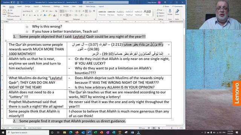Toggle Italic formatting
This screenshot has width=241, height=135.
pyautogui.click(x=27, y=15)
